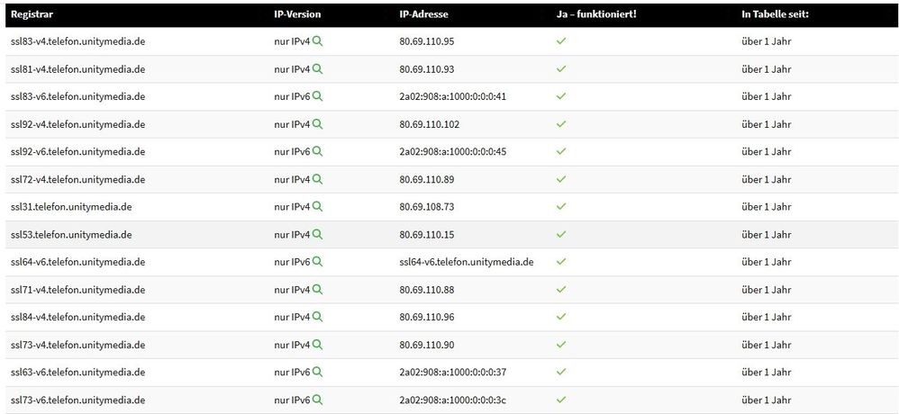Click green checkmark in ssl71-v4 row
This screenshot has width=899, height=414.
coord(561,290)
